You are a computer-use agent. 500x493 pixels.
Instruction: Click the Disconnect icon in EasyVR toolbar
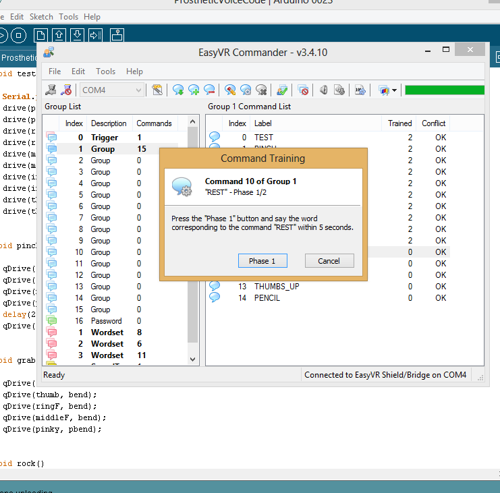click(66, 90)
